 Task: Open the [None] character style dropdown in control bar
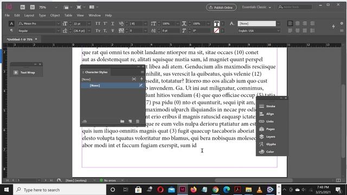278,23
